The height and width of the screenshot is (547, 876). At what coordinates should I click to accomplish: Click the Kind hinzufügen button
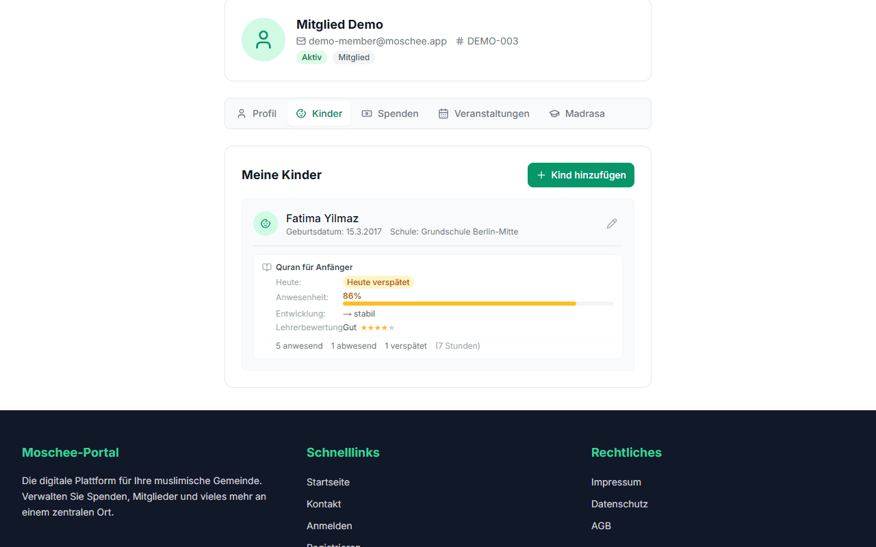(581, 175)
